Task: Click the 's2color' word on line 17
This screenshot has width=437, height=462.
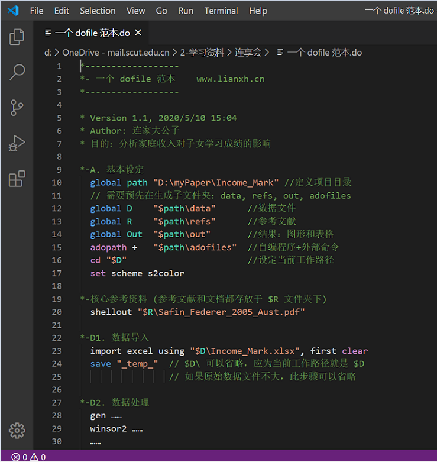Action: [x=166, y=273]
